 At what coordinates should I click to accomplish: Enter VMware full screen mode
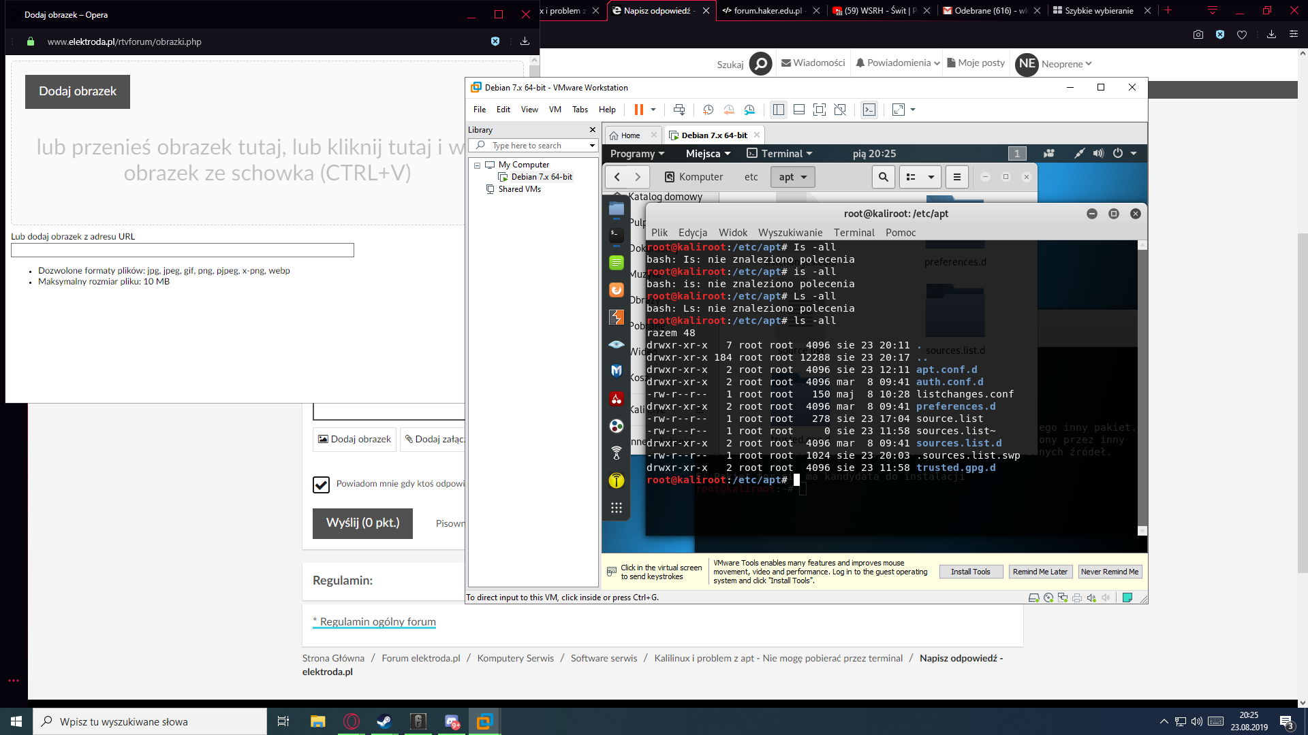(x=820, y=110)
